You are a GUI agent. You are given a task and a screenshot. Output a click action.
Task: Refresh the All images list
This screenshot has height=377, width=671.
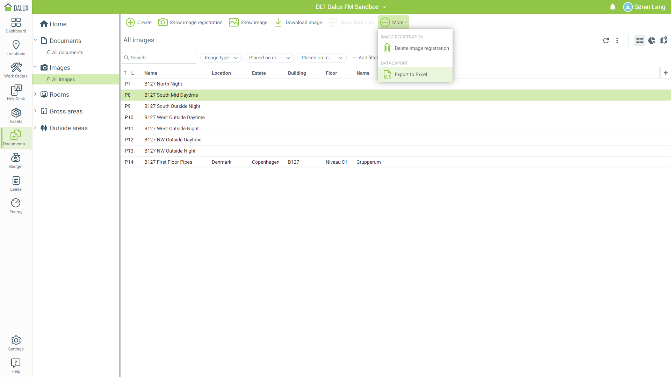pos(606,40)
